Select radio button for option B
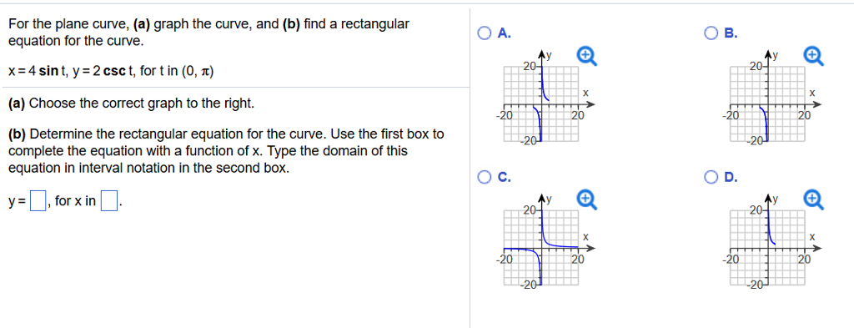The height and width of the screenshot is (328, 854). [711, 33]
